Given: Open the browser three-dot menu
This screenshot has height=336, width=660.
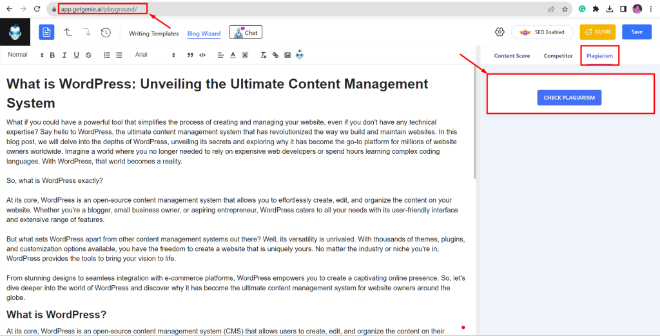Looking at the screenshot, I should click(651, 9).
